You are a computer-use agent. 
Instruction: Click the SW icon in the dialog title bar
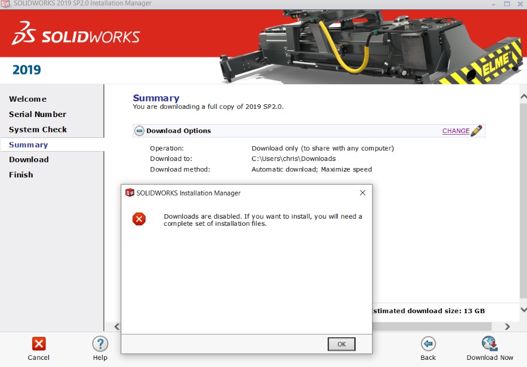coord(130,193)
